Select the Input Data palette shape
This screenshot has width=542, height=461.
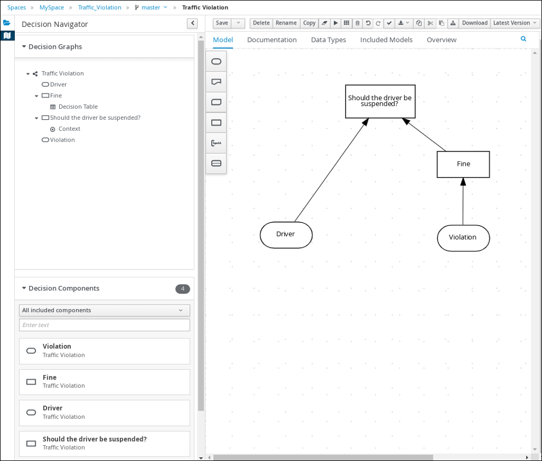(x=216, y=61)
